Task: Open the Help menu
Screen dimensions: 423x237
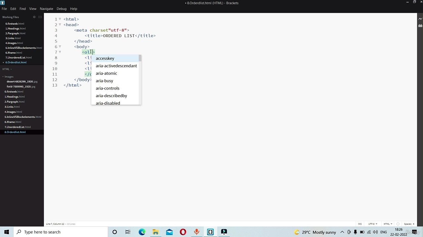Action: coord(74,9)
